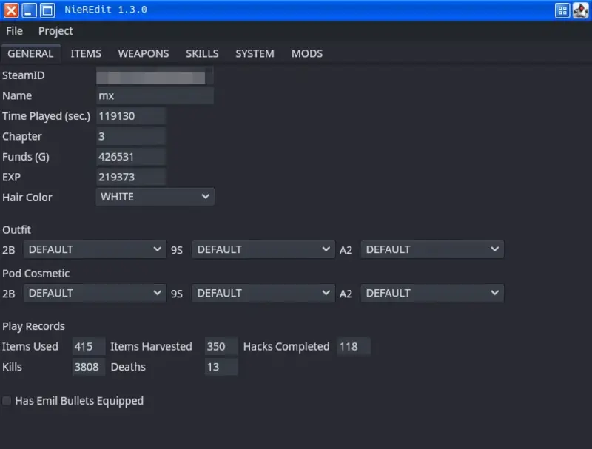Switch to the GENERAL tab
Image resolution: width=592 pixels, height=449 pixels.
pos(30,53)
